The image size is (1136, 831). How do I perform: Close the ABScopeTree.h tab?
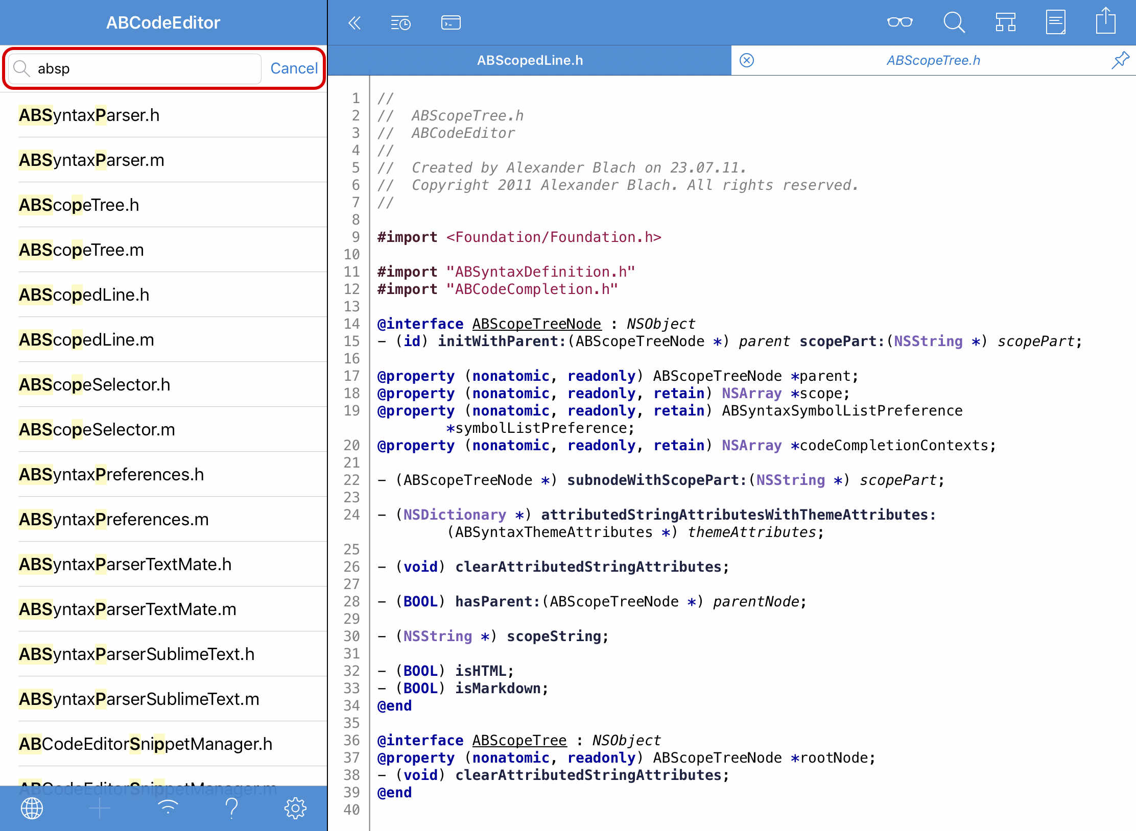click(747, 60)
